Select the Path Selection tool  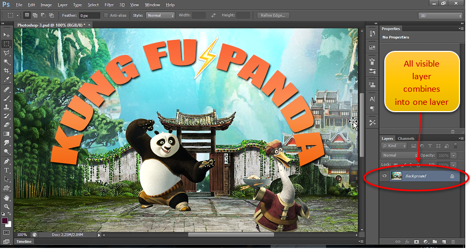(6, 179)
